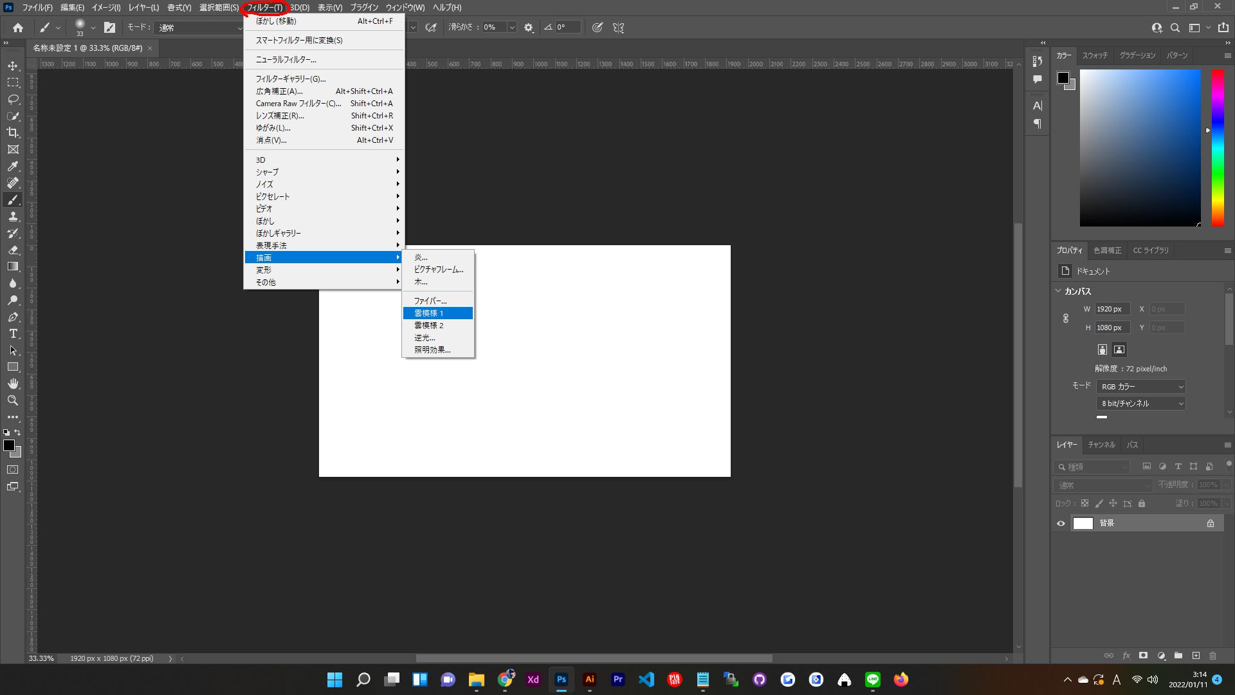Switch to the チャンネル tab
The width and height of the screenshot is (1235, 695).
[1101, 445]
